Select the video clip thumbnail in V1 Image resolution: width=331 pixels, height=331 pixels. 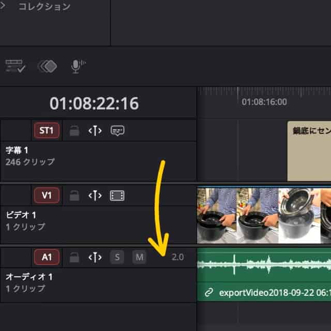pyautogui.click(x=264, y=216)
